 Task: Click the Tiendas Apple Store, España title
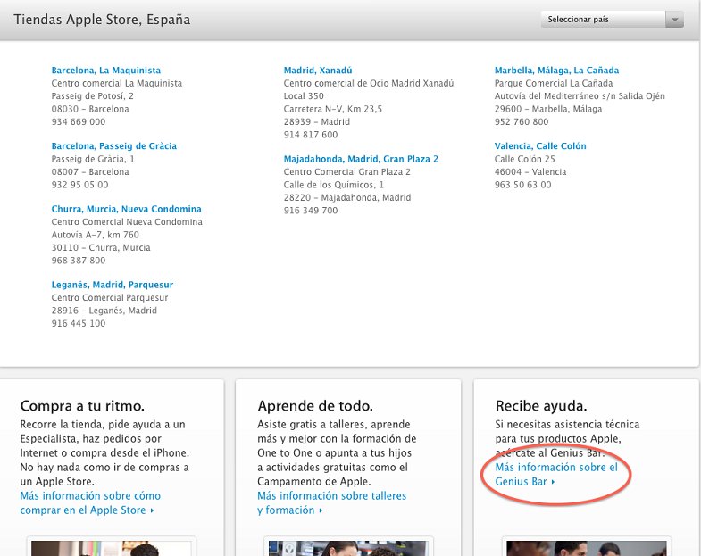102,20
